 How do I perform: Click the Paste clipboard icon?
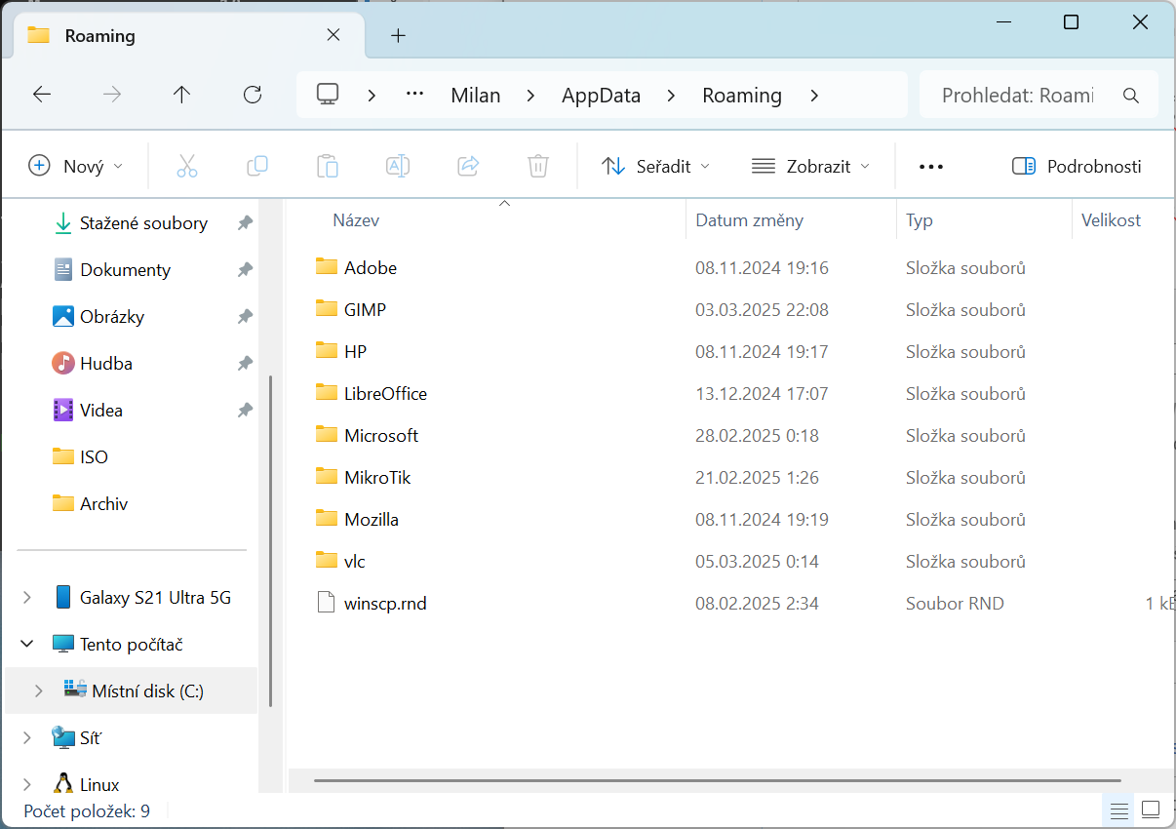click(x=328, y=166)
